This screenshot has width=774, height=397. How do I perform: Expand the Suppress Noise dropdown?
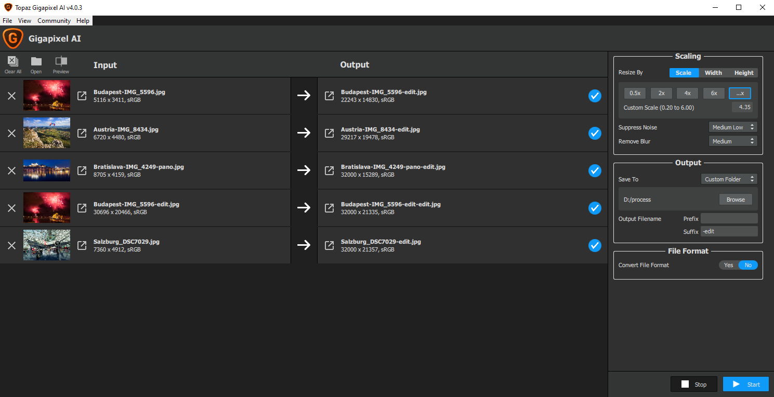[732, 127]
